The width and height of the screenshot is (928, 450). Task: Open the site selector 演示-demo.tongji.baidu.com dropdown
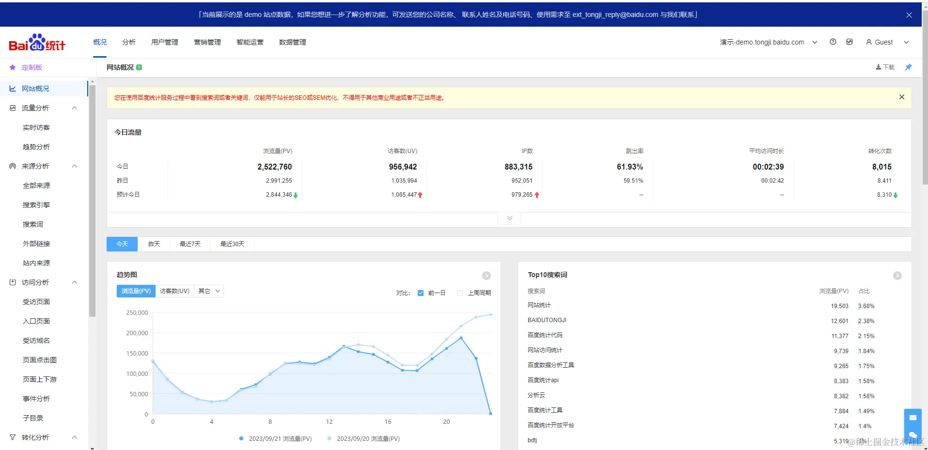769,42
